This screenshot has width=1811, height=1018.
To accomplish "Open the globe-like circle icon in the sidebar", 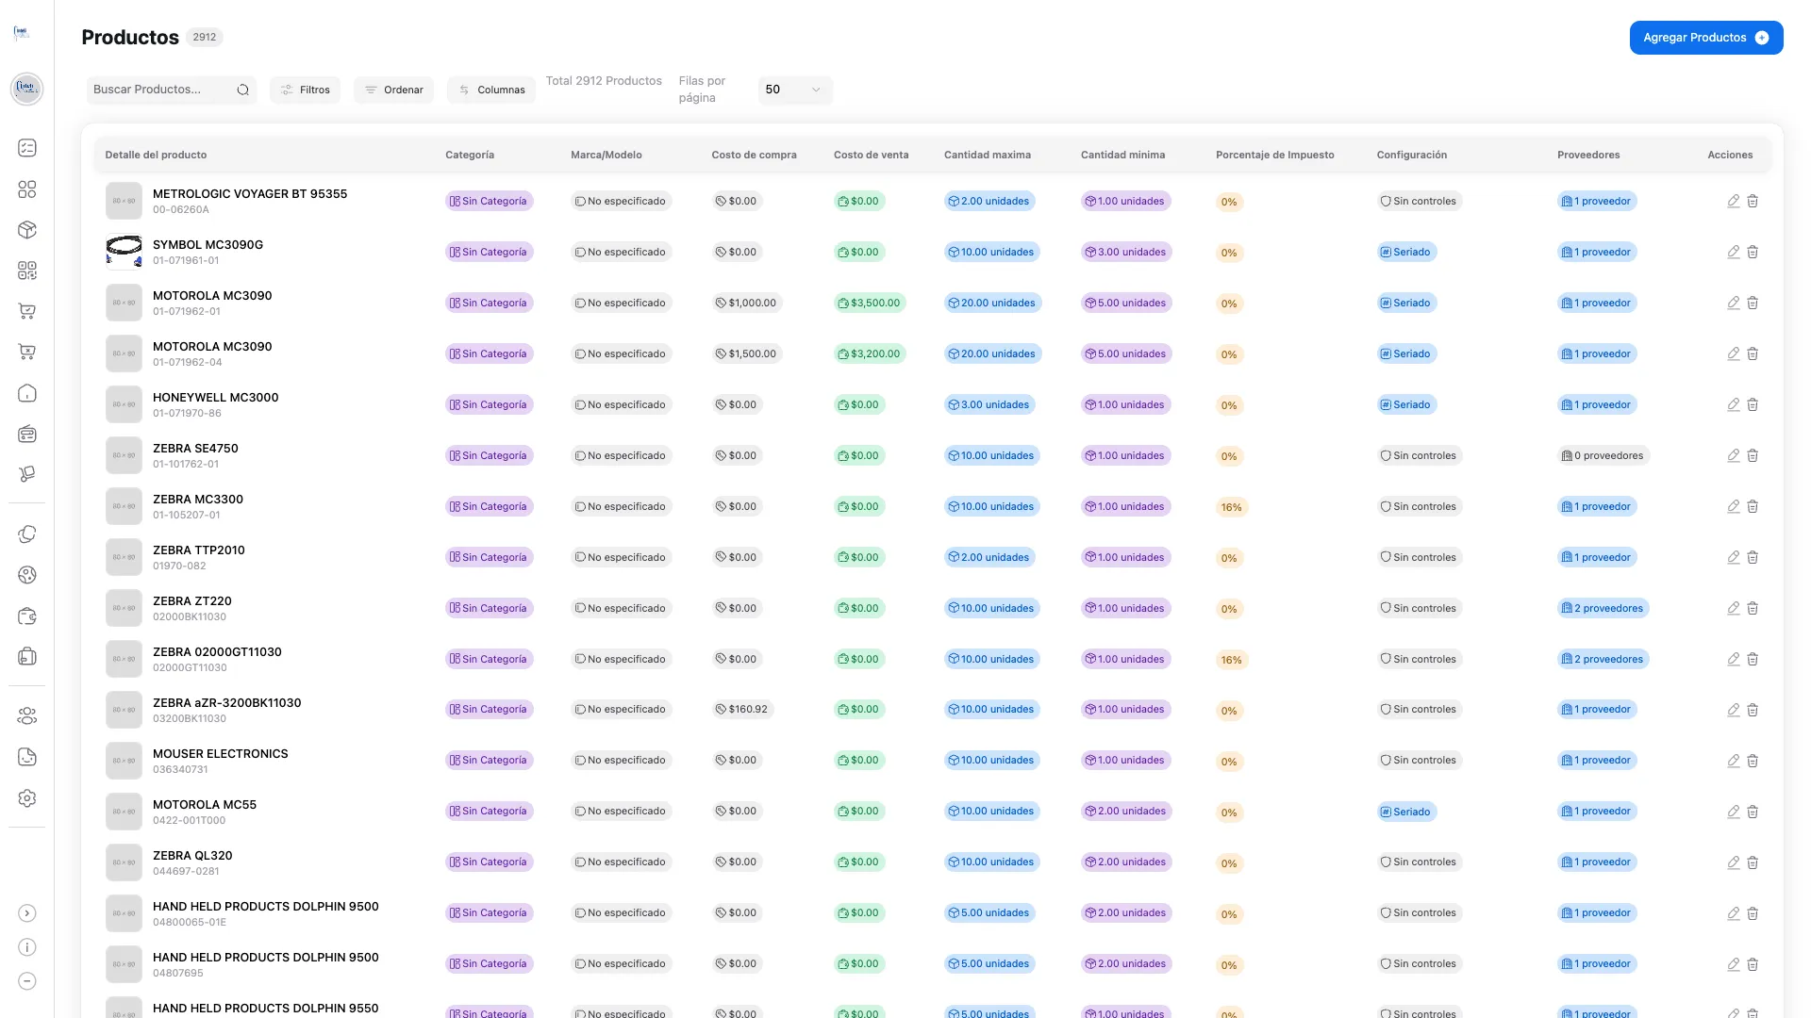I will click(x=27, y=575).
